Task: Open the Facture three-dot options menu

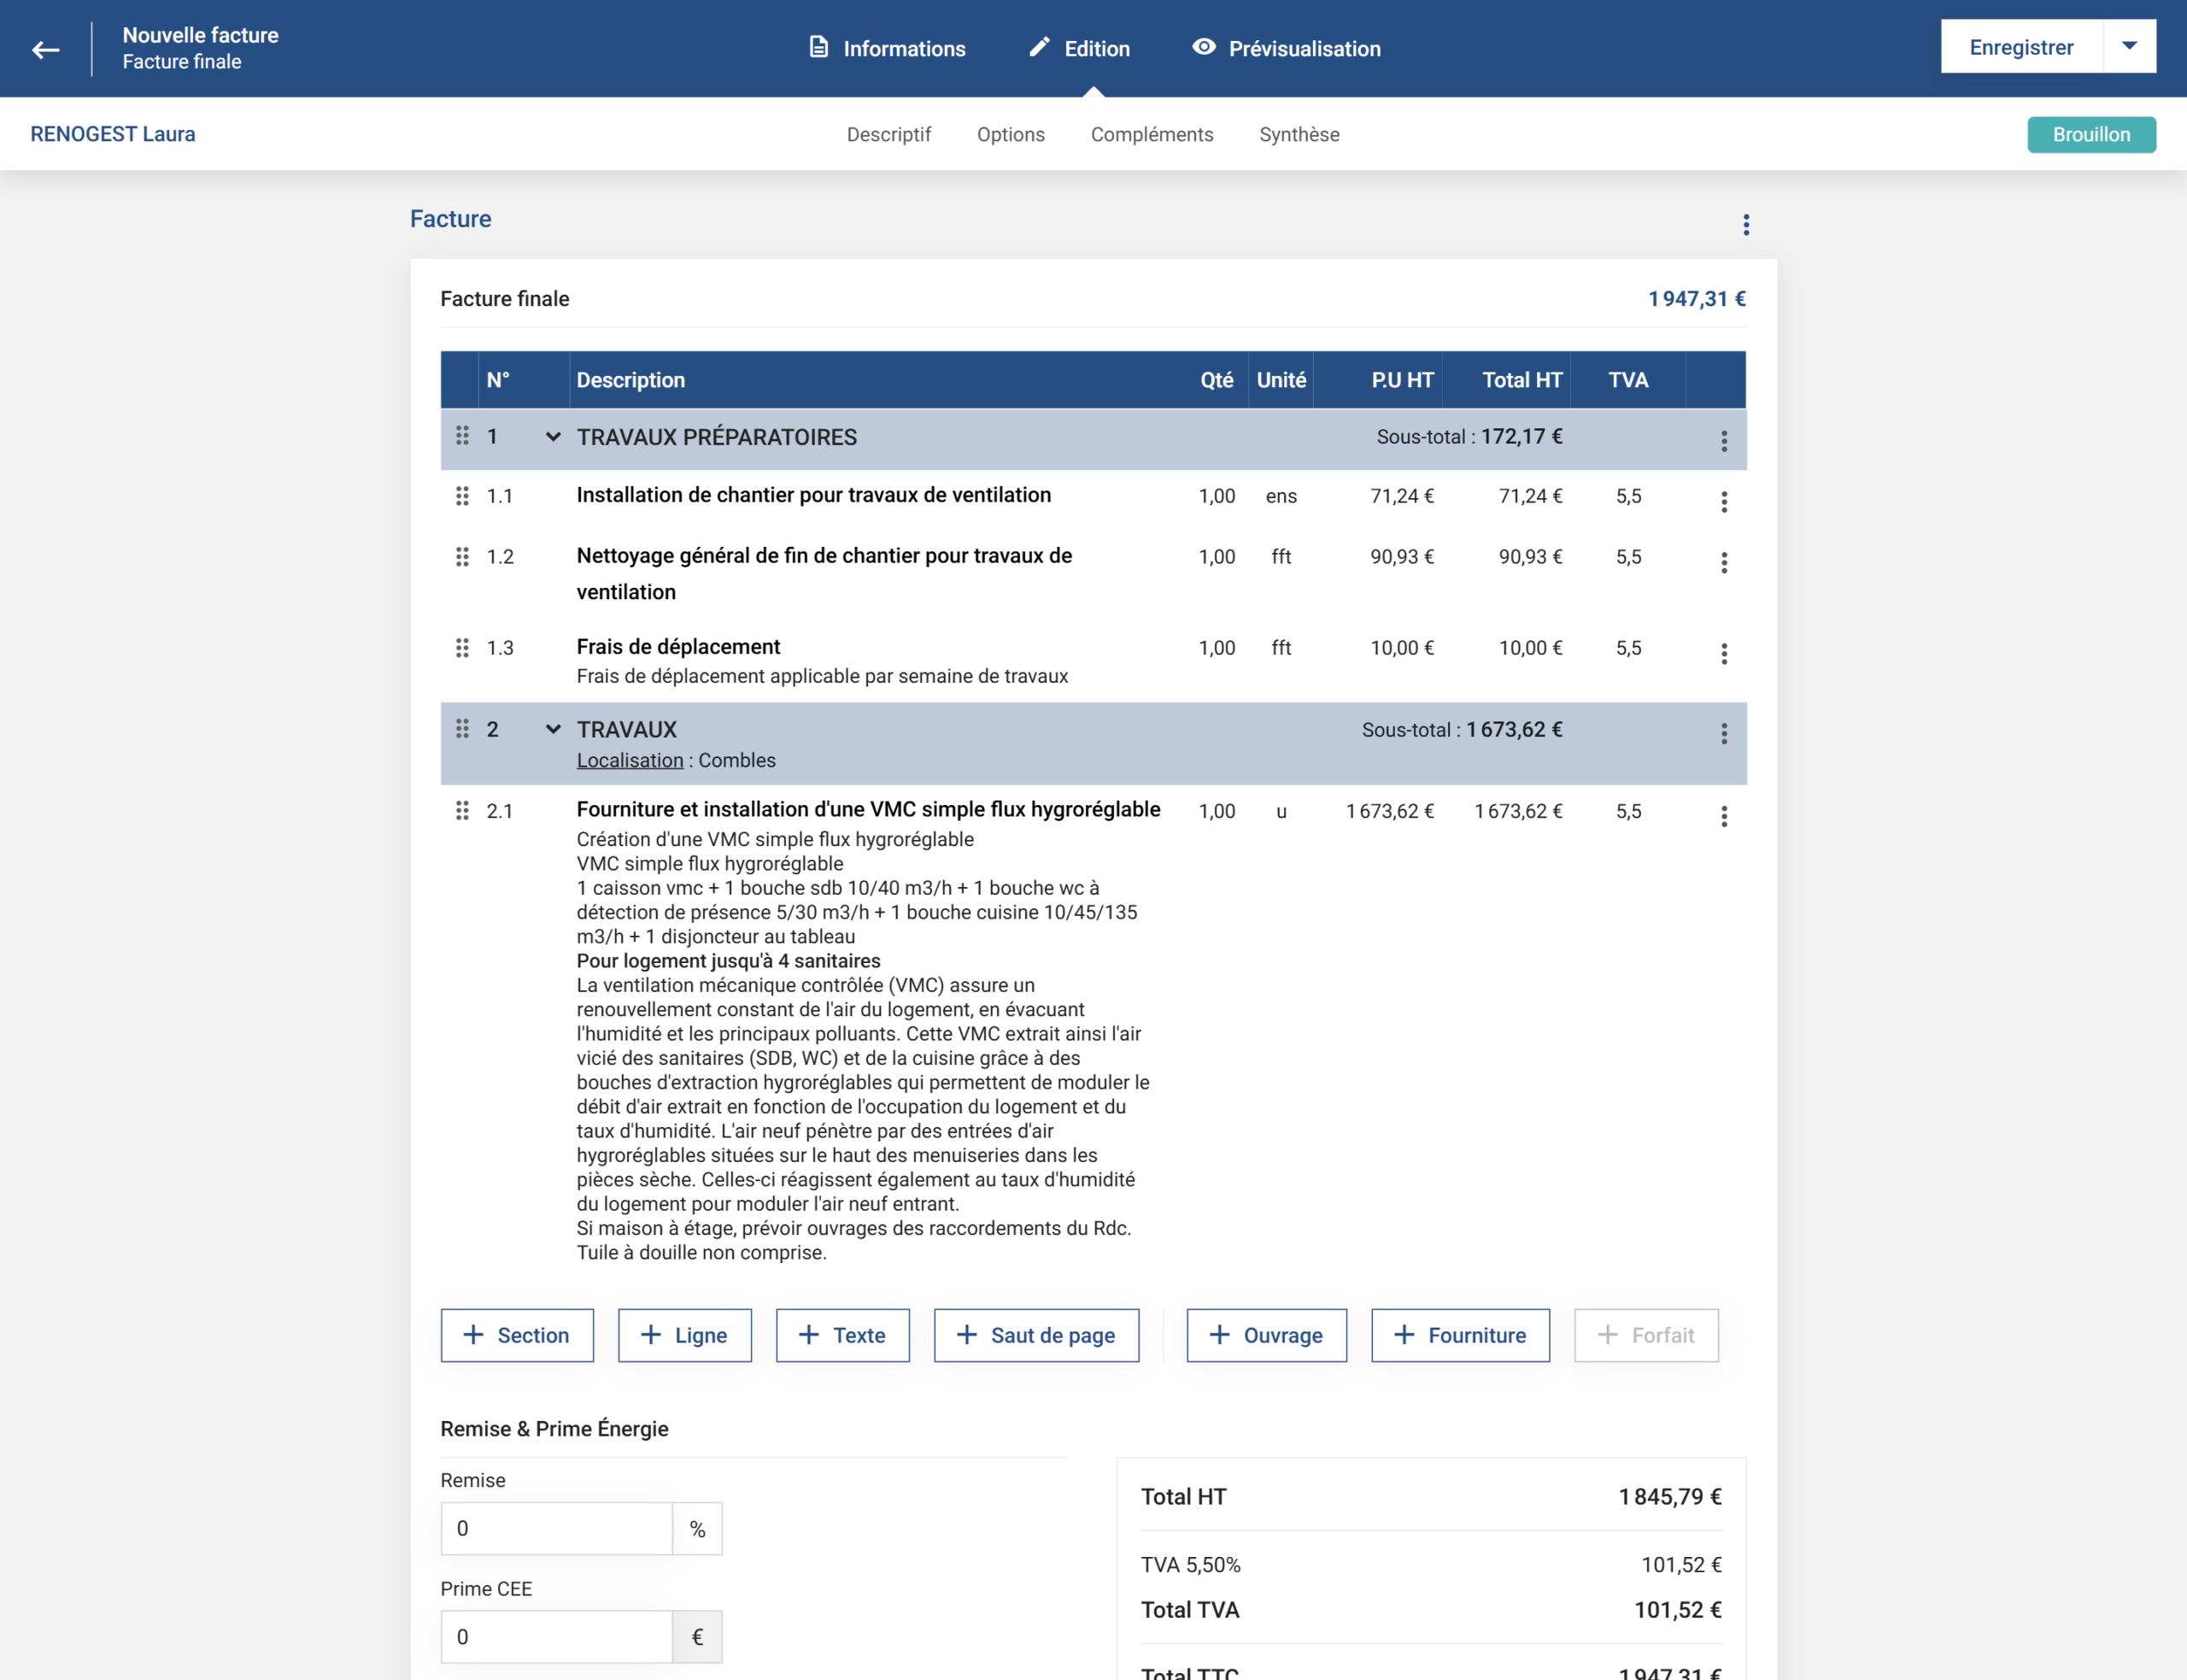Action: click(1745, 225)
